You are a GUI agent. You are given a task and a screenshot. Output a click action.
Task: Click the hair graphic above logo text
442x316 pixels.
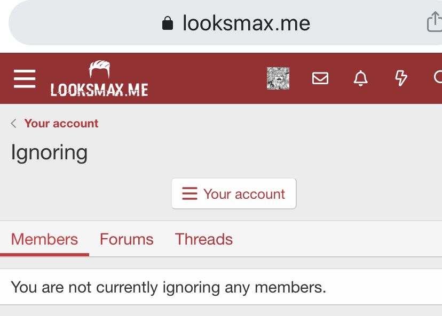(x=99, y=69)
